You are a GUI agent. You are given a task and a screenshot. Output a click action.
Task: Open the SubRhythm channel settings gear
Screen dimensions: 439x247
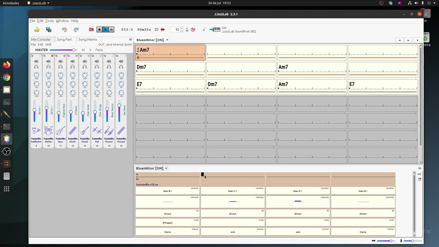[32, 56]
